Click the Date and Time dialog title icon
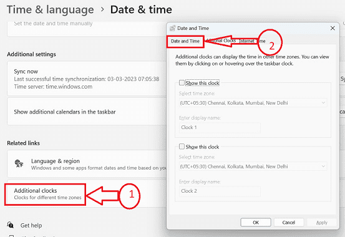345x237 pixels. [x=173, y=28]
